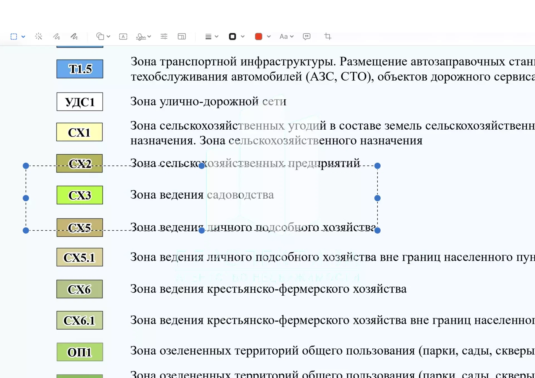The image size is (535, 378).
Task: Click text 'Зона ведения крестьянско-фермерского хозяйства' beside СХ6
Action: (x=269, y=289)
